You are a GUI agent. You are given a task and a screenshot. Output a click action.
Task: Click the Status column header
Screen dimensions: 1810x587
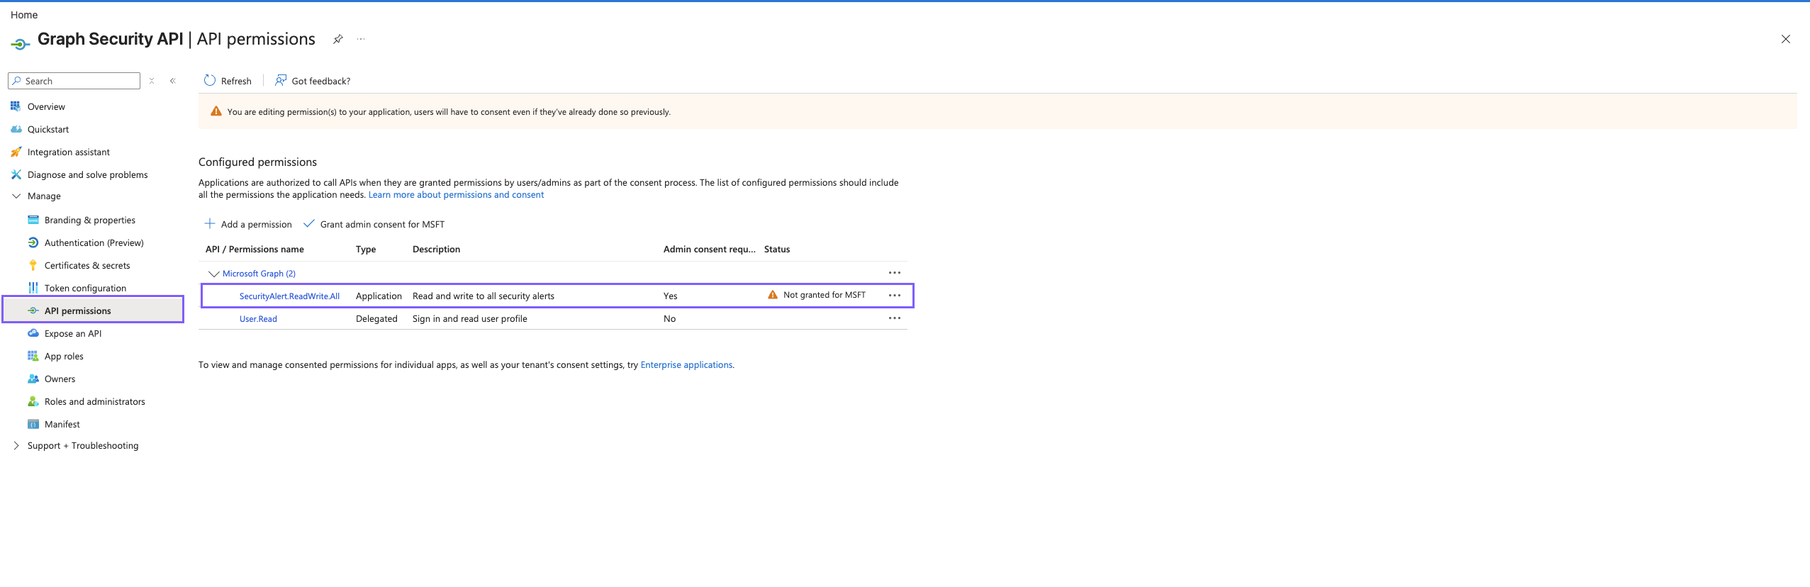(777, 250)
